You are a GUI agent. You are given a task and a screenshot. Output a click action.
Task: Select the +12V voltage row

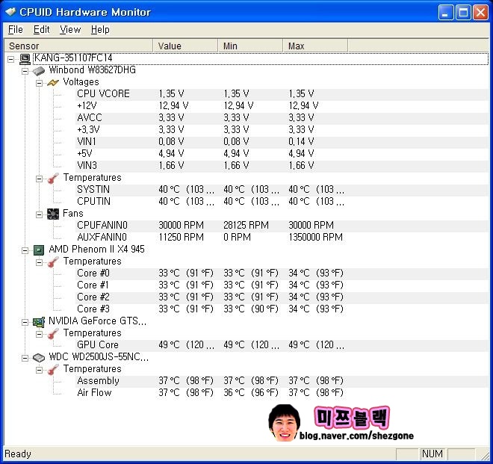pos(282,106)
